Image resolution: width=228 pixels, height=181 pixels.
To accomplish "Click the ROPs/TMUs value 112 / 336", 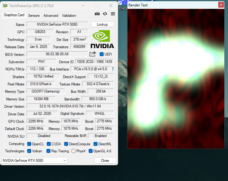I will point(37,69).
